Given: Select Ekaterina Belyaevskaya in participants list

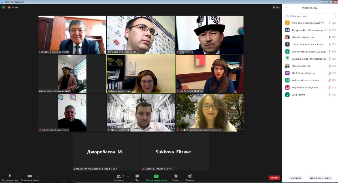Looking at the screenshot, I should point(304,37).
